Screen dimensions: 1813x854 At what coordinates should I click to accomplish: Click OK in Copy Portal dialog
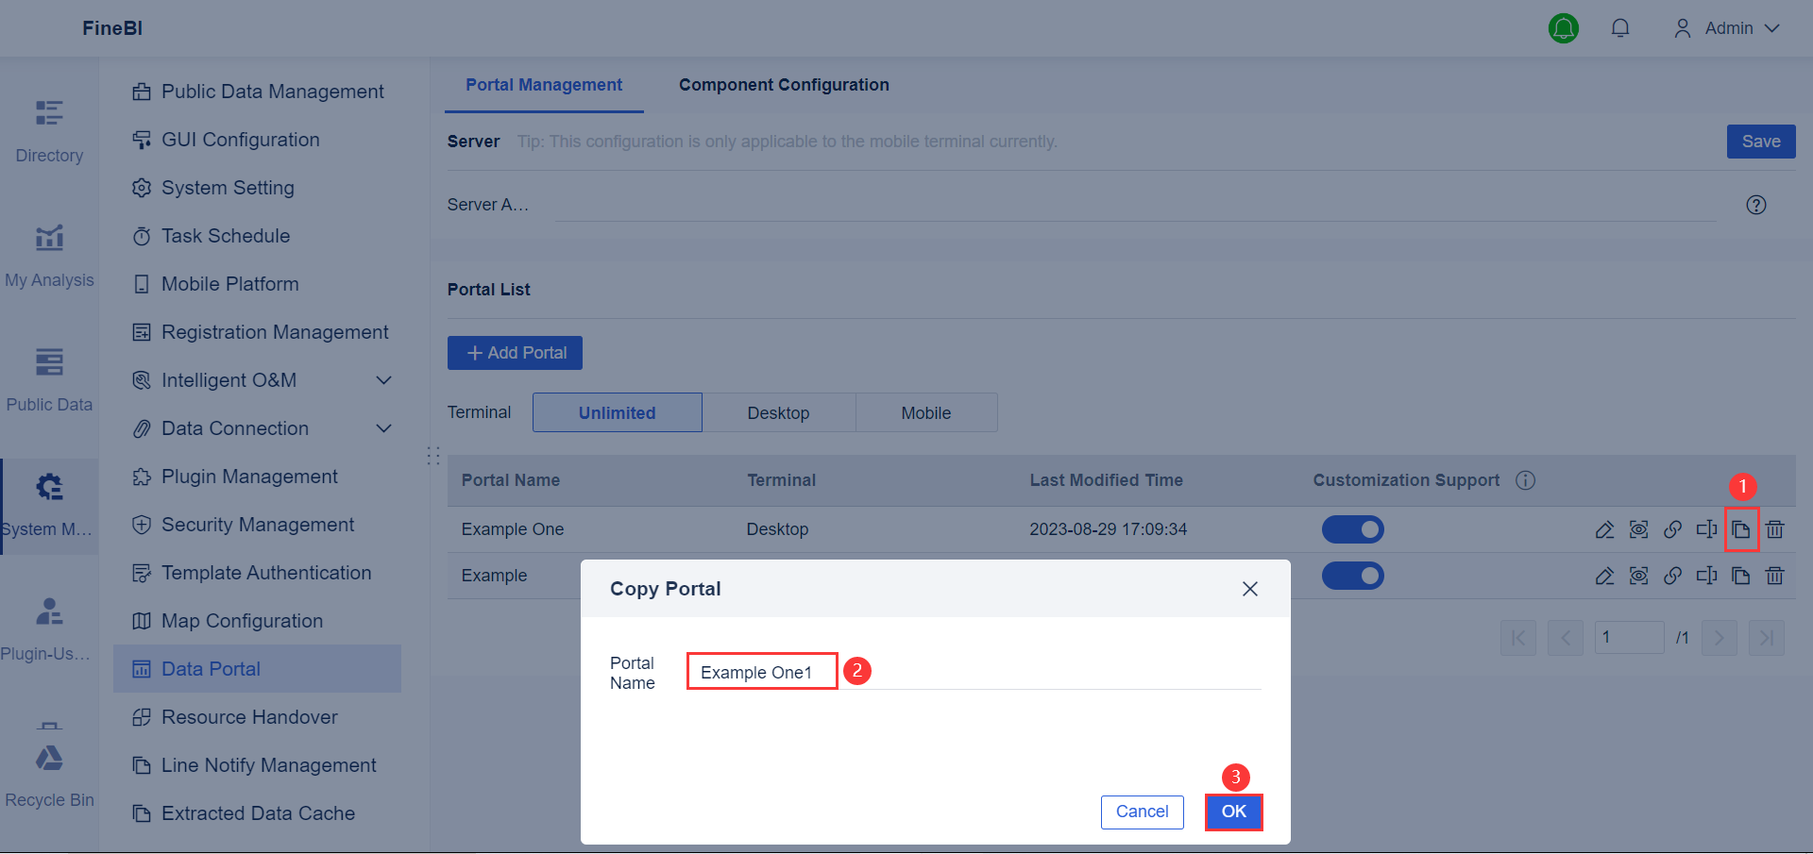coord(1234,812)
